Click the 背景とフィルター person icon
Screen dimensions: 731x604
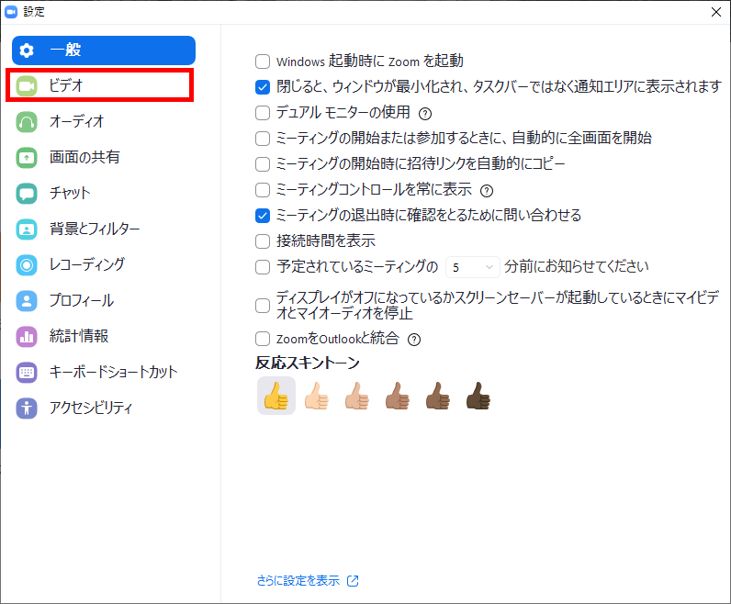click(x=27, y=229)
